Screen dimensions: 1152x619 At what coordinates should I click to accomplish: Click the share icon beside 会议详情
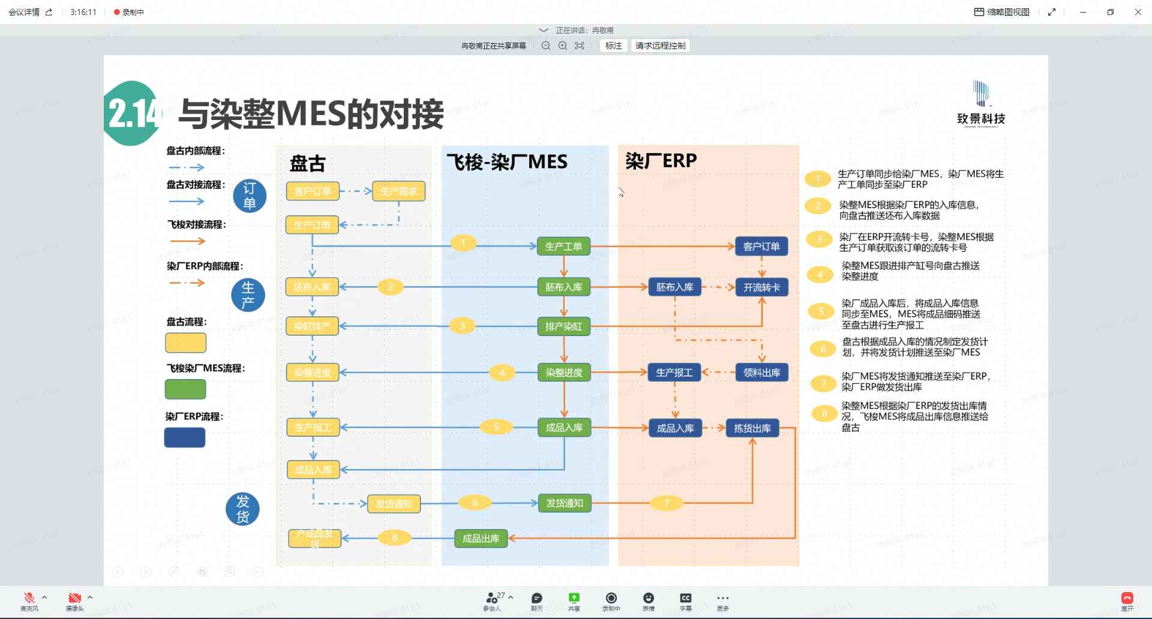[49, 12]
